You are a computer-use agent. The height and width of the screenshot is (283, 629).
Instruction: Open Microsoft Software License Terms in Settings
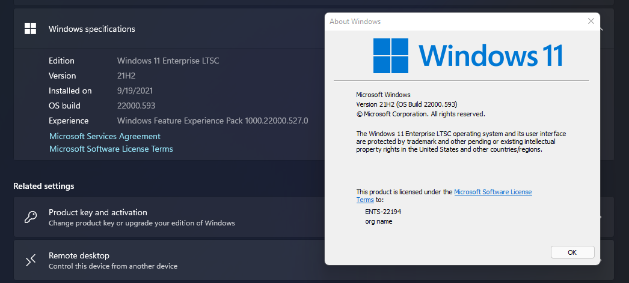pyautogui.click(x=111, y=149)
